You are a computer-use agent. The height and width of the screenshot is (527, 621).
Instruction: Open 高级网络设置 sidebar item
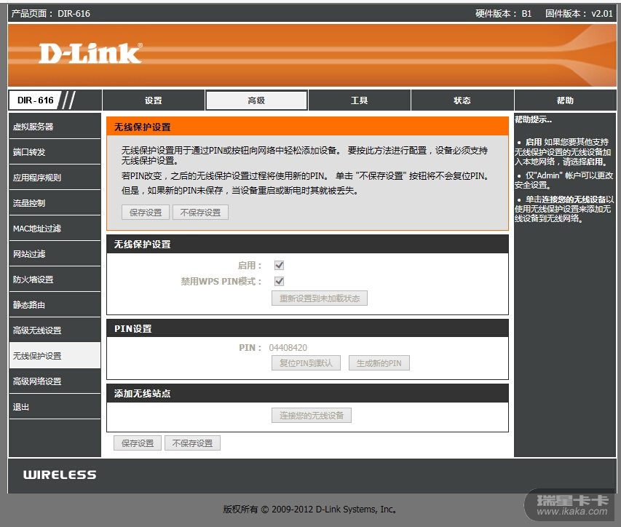(x=55, y=381)
